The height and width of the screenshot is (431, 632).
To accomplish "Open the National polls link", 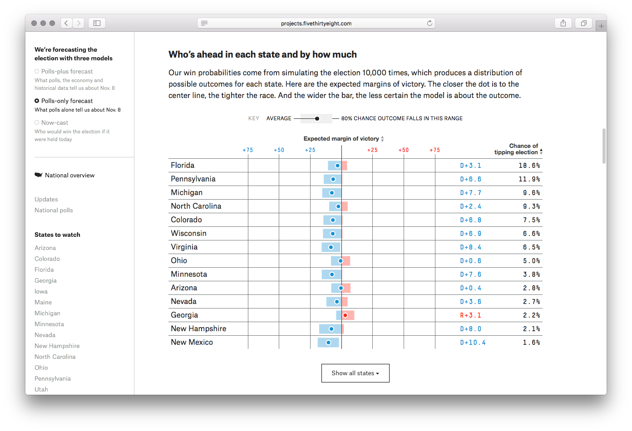I will pyautogui.click(x=54, y=210).
